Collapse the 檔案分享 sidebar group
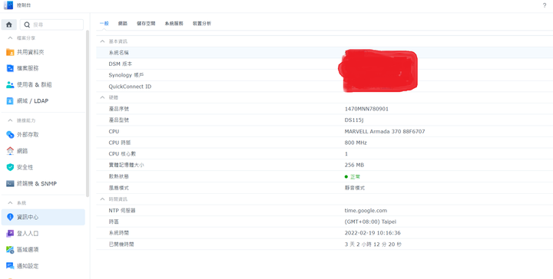The image size is (553, 279). [10, 38]
